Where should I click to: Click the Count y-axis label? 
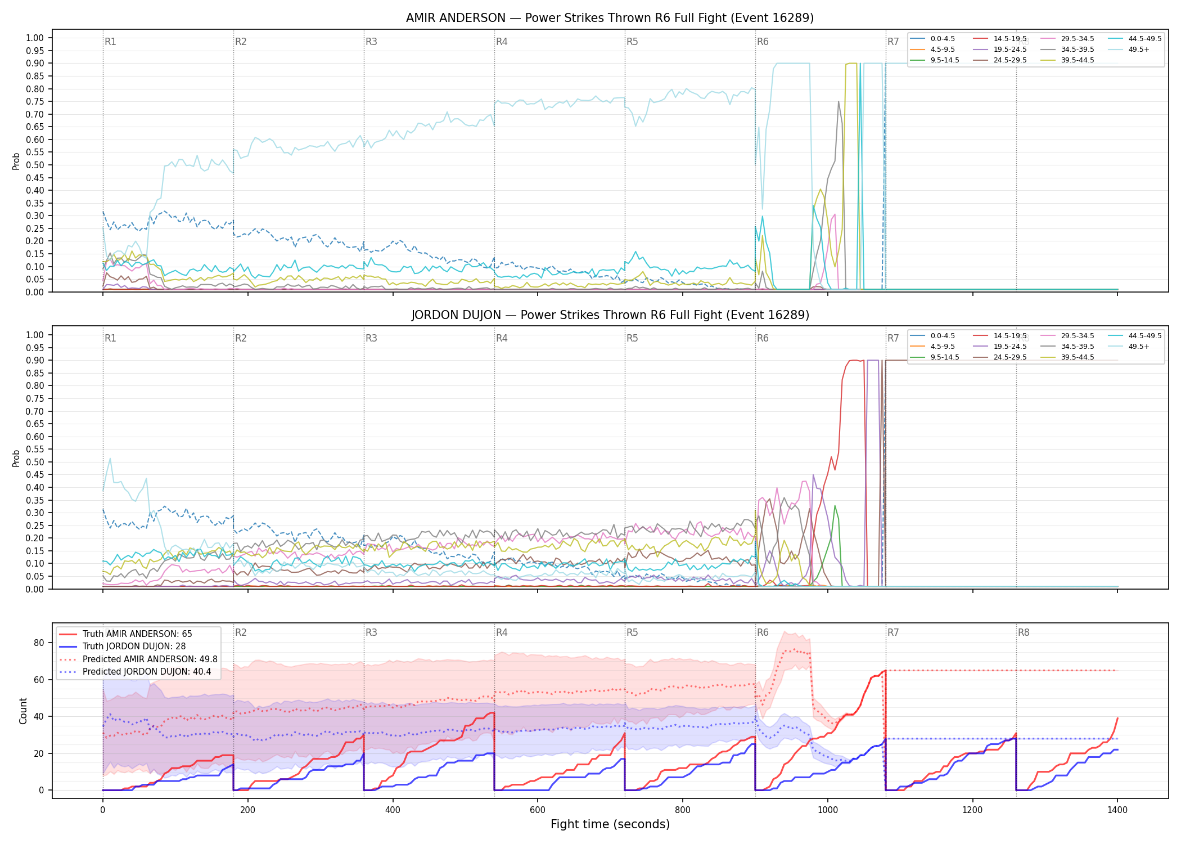point(23,711)
